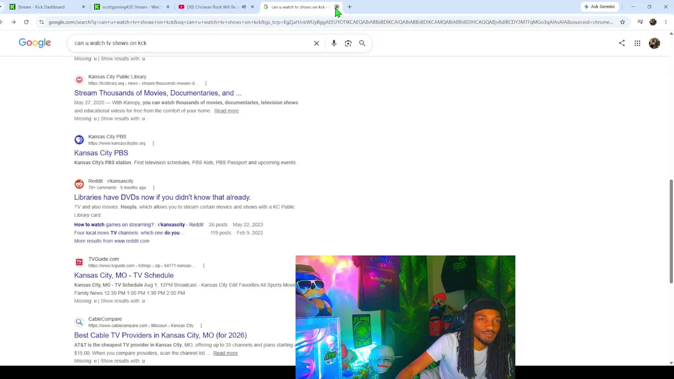The width and height of the screenshot is (674, 379).
Task: Share this search via the share icon
Action: click(x=622, y=43)
